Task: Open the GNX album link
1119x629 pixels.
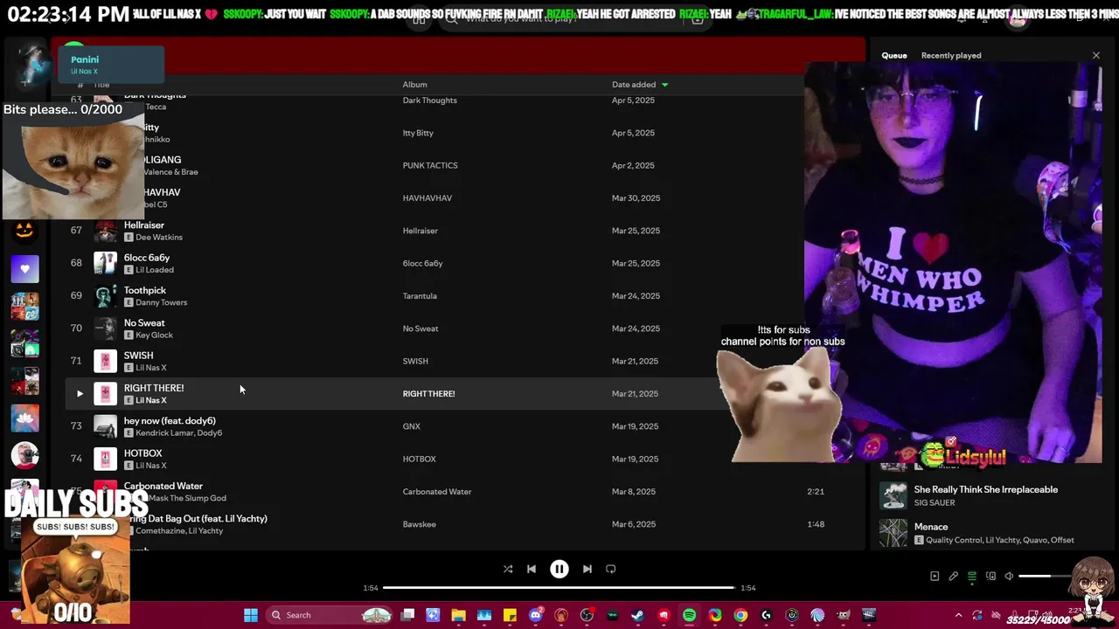Action: tap(412, 426)
